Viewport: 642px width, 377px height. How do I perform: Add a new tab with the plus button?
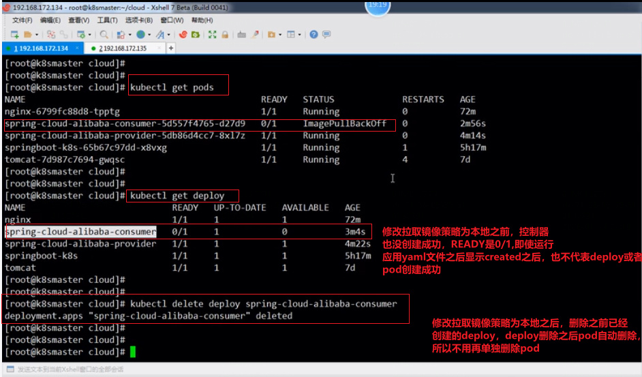click(171, 48)
